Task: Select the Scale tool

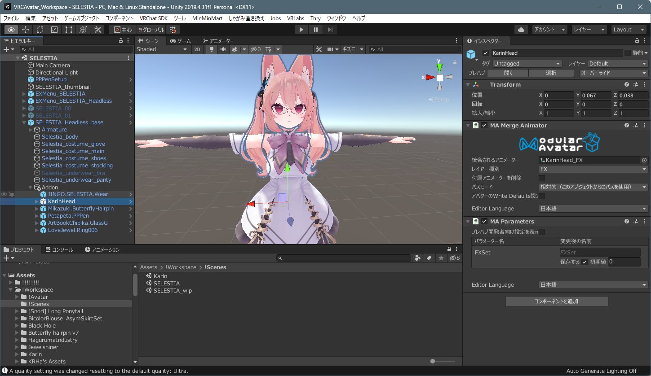Action: pos(54,30)
